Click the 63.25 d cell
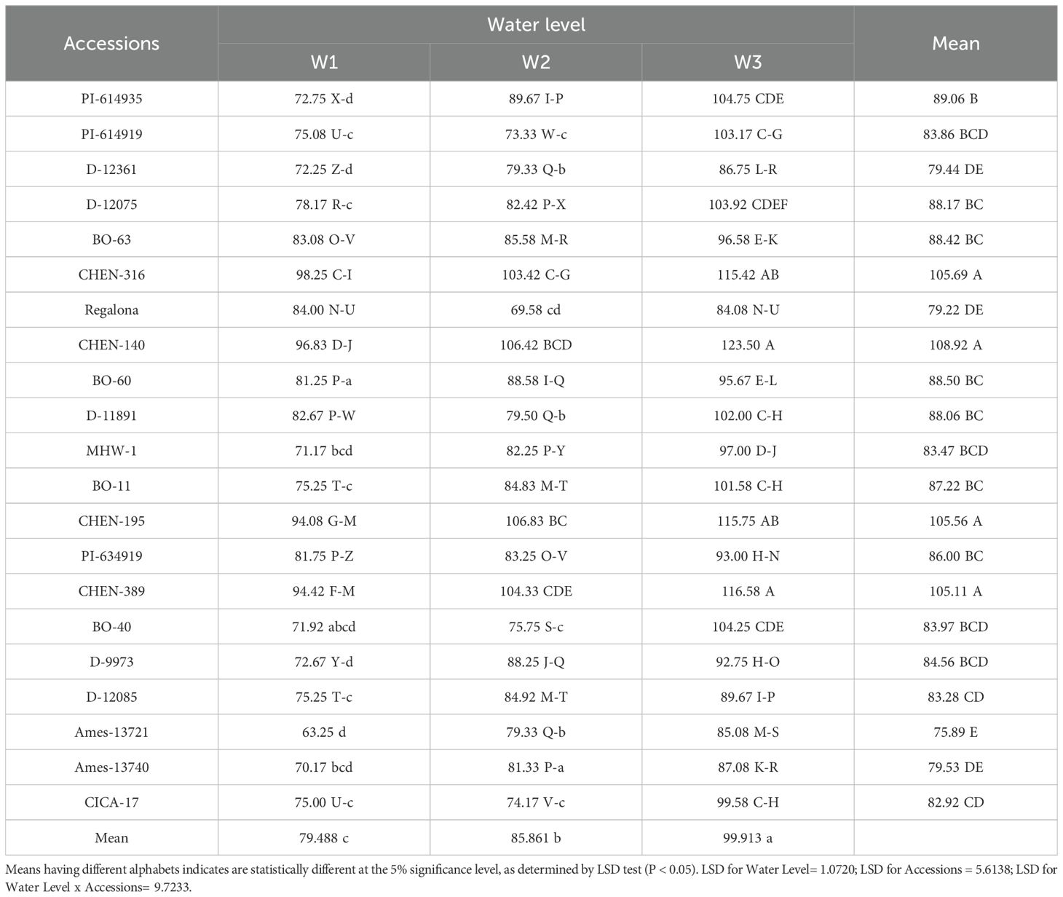 [324, 732]
